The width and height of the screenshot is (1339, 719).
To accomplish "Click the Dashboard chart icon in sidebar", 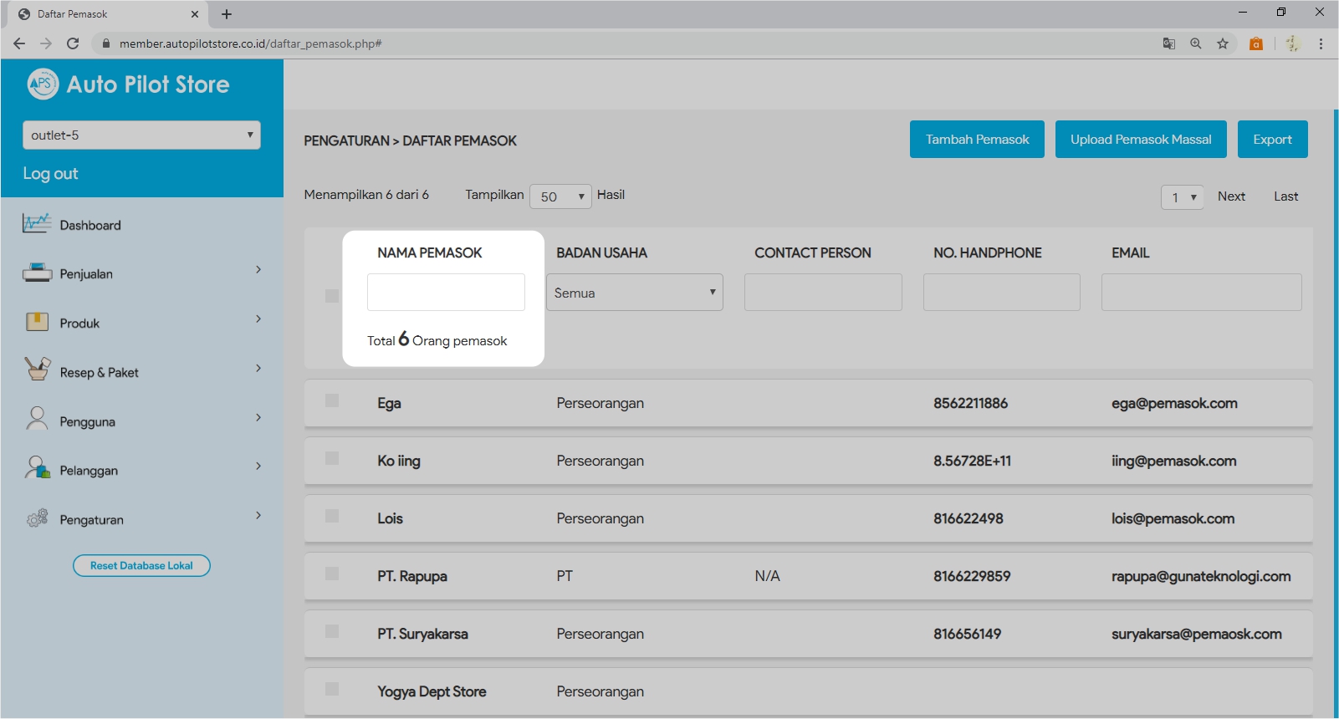I will pyautogui.click(x=37, y=224).
